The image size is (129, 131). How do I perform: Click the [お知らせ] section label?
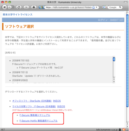(x=10, y=53)
